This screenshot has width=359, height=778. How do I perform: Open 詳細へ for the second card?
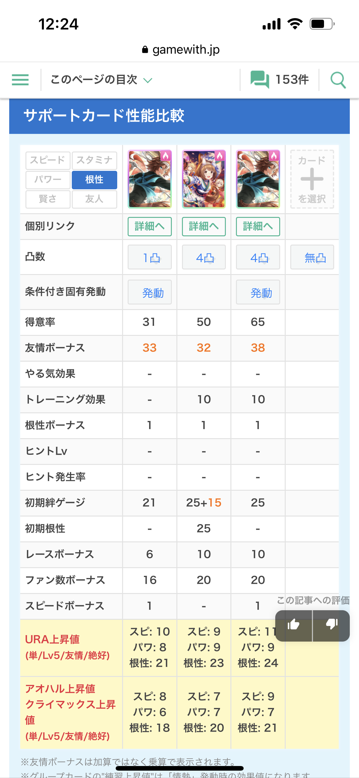pos(204,226)
